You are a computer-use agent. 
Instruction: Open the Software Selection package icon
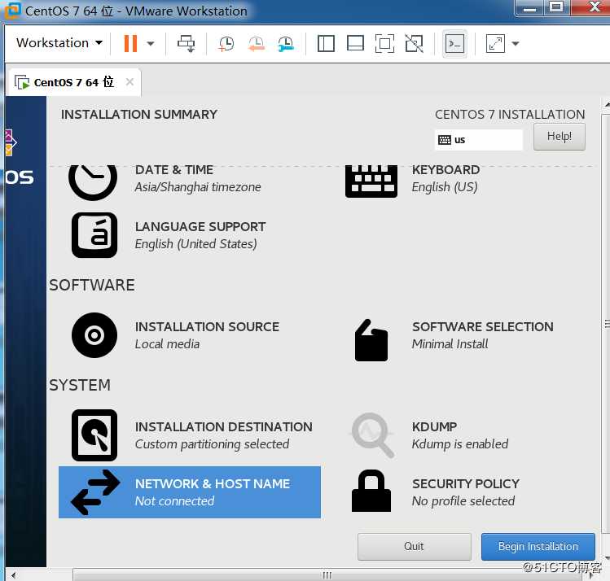371,340
